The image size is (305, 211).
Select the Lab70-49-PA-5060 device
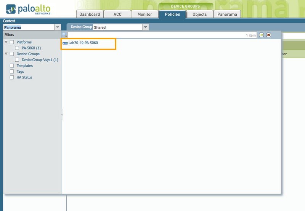point(83,43)
